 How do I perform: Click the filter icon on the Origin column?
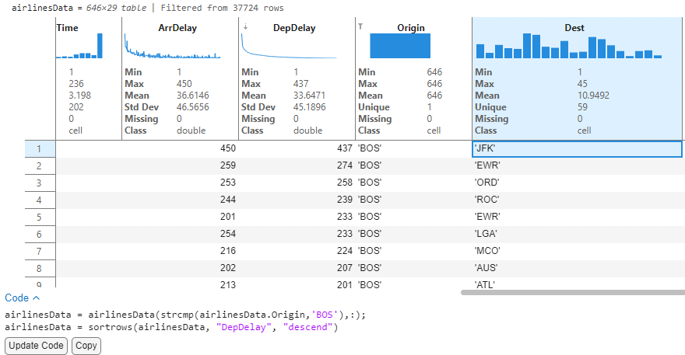click(360, 26)
